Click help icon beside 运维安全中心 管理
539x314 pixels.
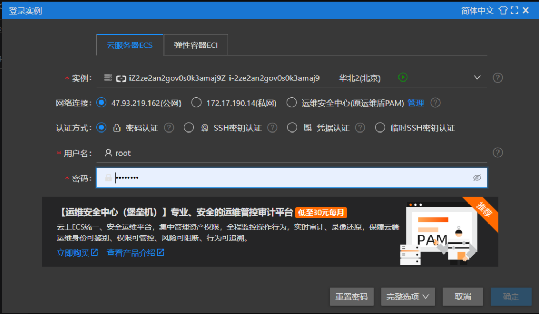(435, 103)
